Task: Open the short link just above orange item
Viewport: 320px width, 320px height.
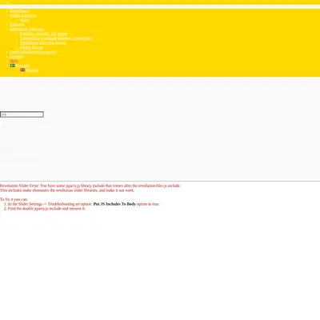Action: point(17,57)
